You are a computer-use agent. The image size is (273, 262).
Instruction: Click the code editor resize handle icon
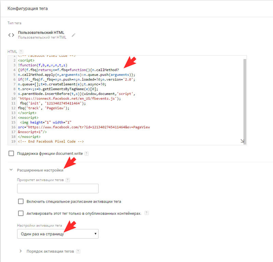(x=242, y=141)
